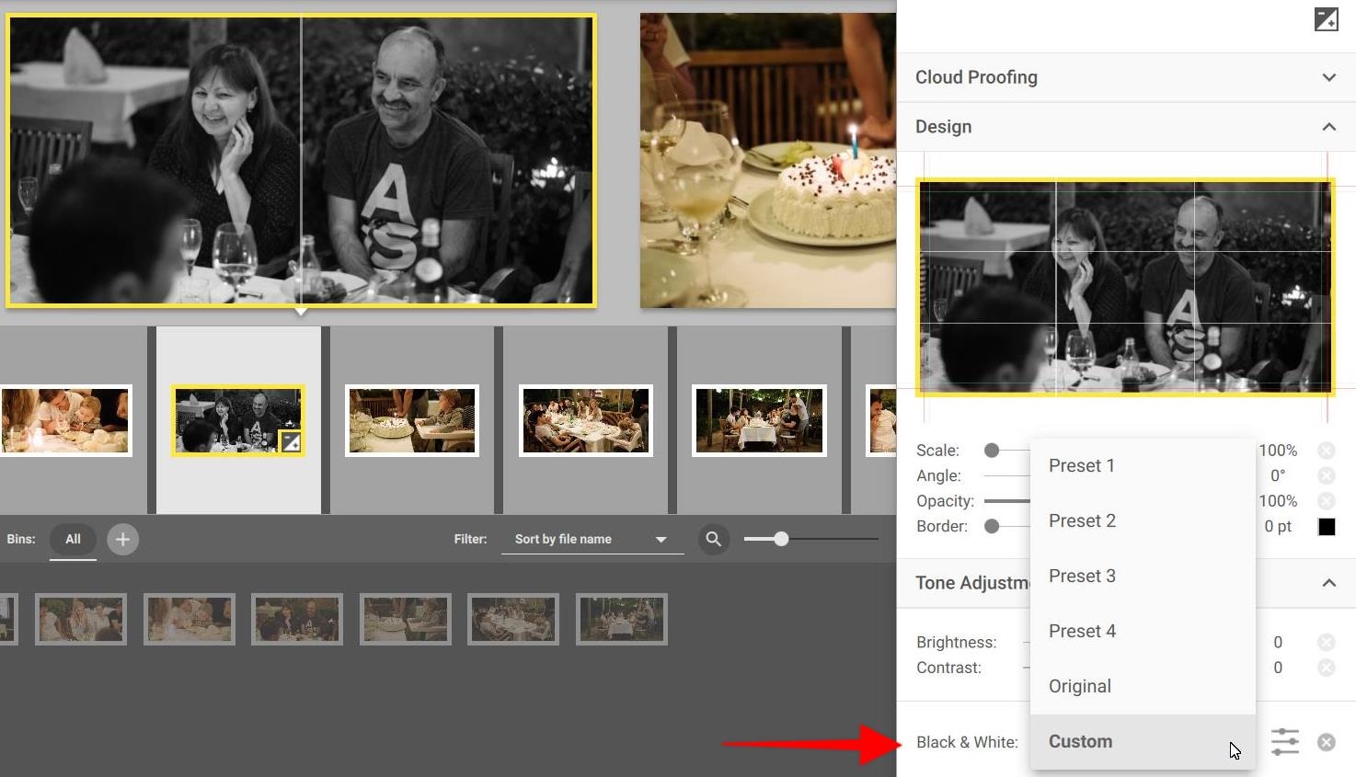
Task: Open the overhead dinner table spread thumbnail
Action: 586,420
